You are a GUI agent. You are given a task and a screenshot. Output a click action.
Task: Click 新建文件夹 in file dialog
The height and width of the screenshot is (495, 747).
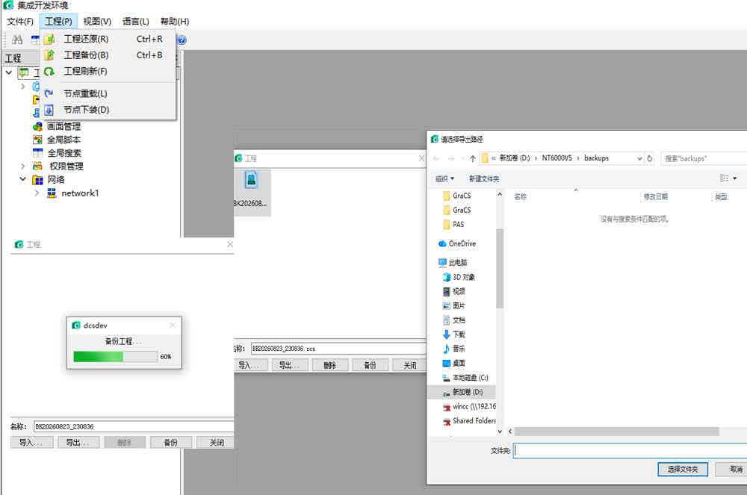(484, 178)
